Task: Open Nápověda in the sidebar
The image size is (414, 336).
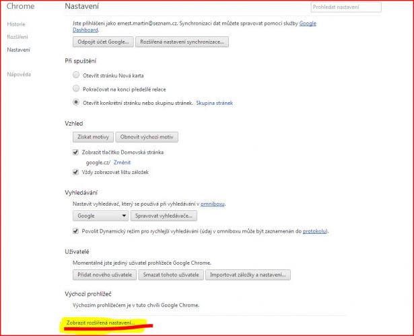Action: 19,75
